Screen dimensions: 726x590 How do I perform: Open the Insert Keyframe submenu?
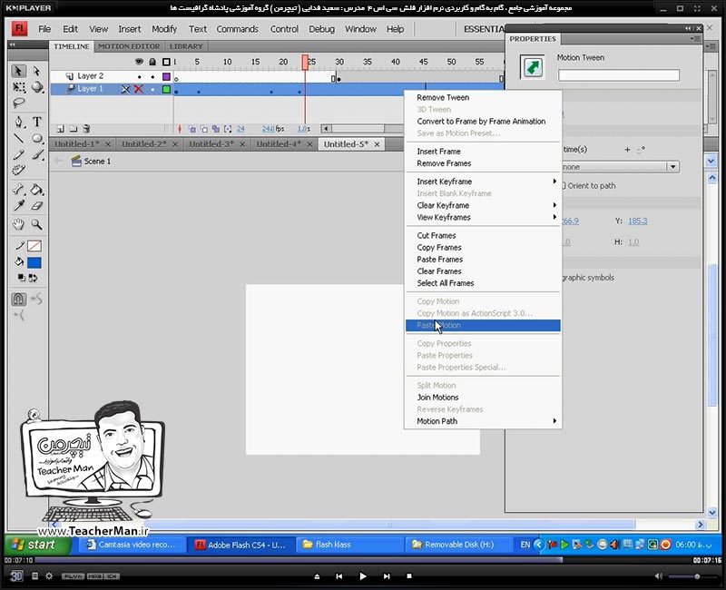pyautogui.click(x=483, y=182)
